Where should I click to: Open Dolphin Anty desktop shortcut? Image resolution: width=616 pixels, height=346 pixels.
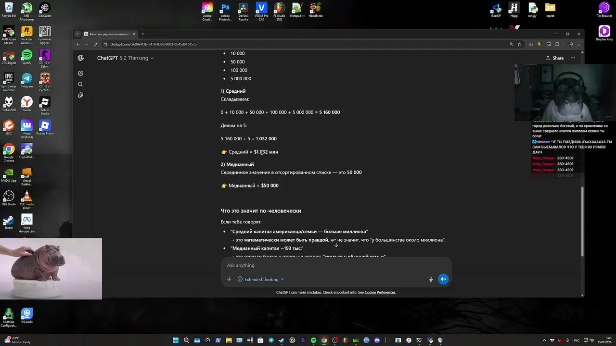[x=604, y=34]
